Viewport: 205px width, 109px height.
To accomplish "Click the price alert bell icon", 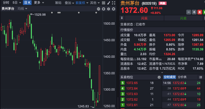I will point(194,12).
